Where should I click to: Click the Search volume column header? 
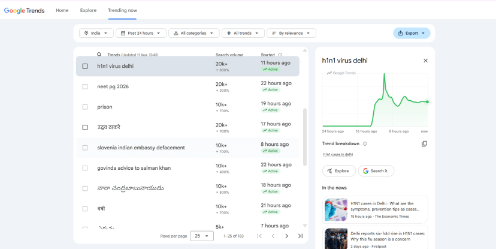coord(229,55)
